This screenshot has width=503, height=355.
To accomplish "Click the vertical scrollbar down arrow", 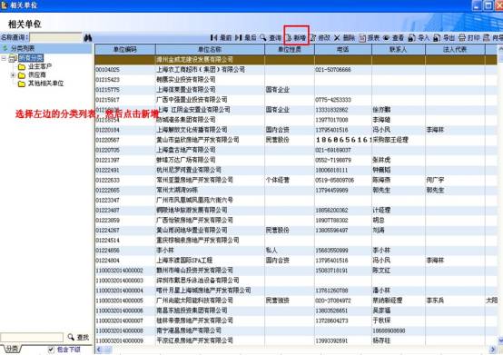I will coord(500,340).
